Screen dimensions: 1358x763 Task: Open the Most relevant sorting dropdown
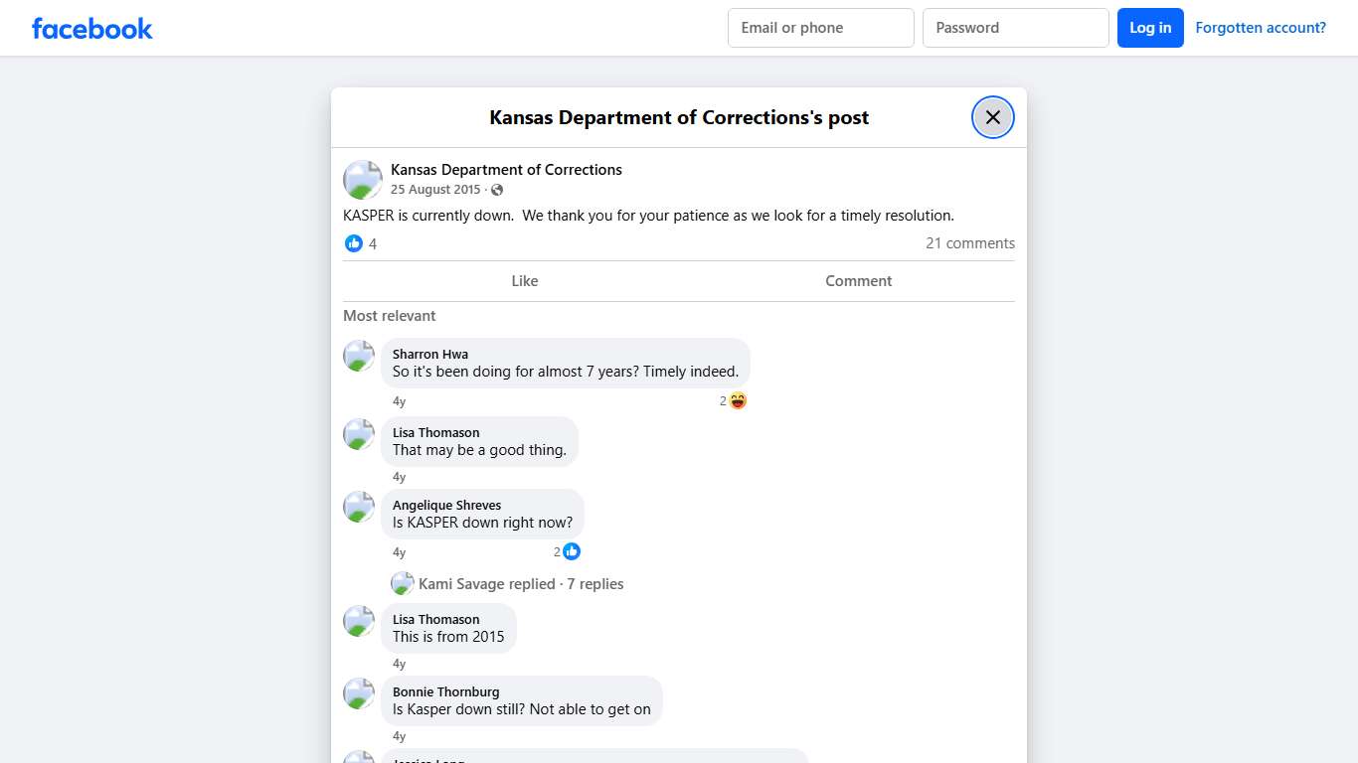[x=389, y=315]
